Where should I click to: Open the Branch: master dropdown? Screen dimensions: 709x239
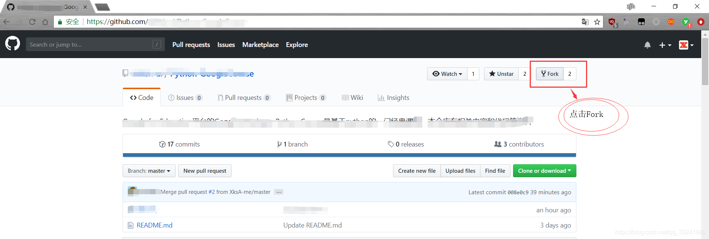(x=149, y=171)
